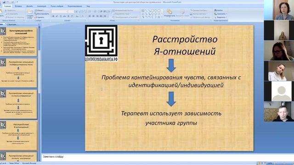Viewport: 294px width, 165px height.
Task: Open Shape Effects (Эффекты для фигур)
Action: [200, 17]
